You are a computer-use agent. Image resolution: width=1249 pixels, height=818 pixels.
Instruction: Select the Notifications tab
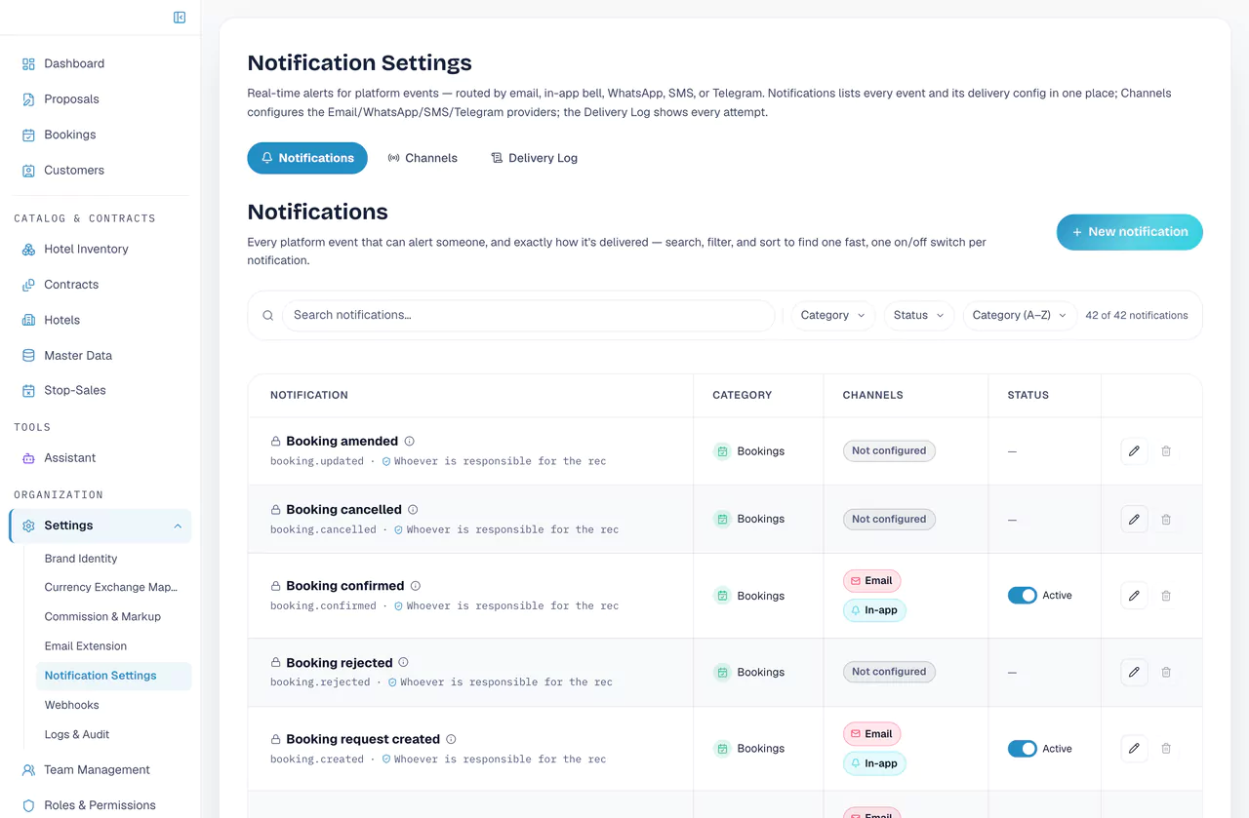[x=307, y=158]
